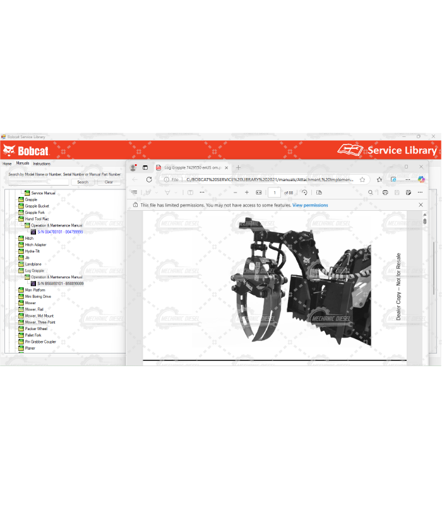This screenshot has height=505, width=442.
Task: Click the View permissions link
Action: tap(310, 205)
